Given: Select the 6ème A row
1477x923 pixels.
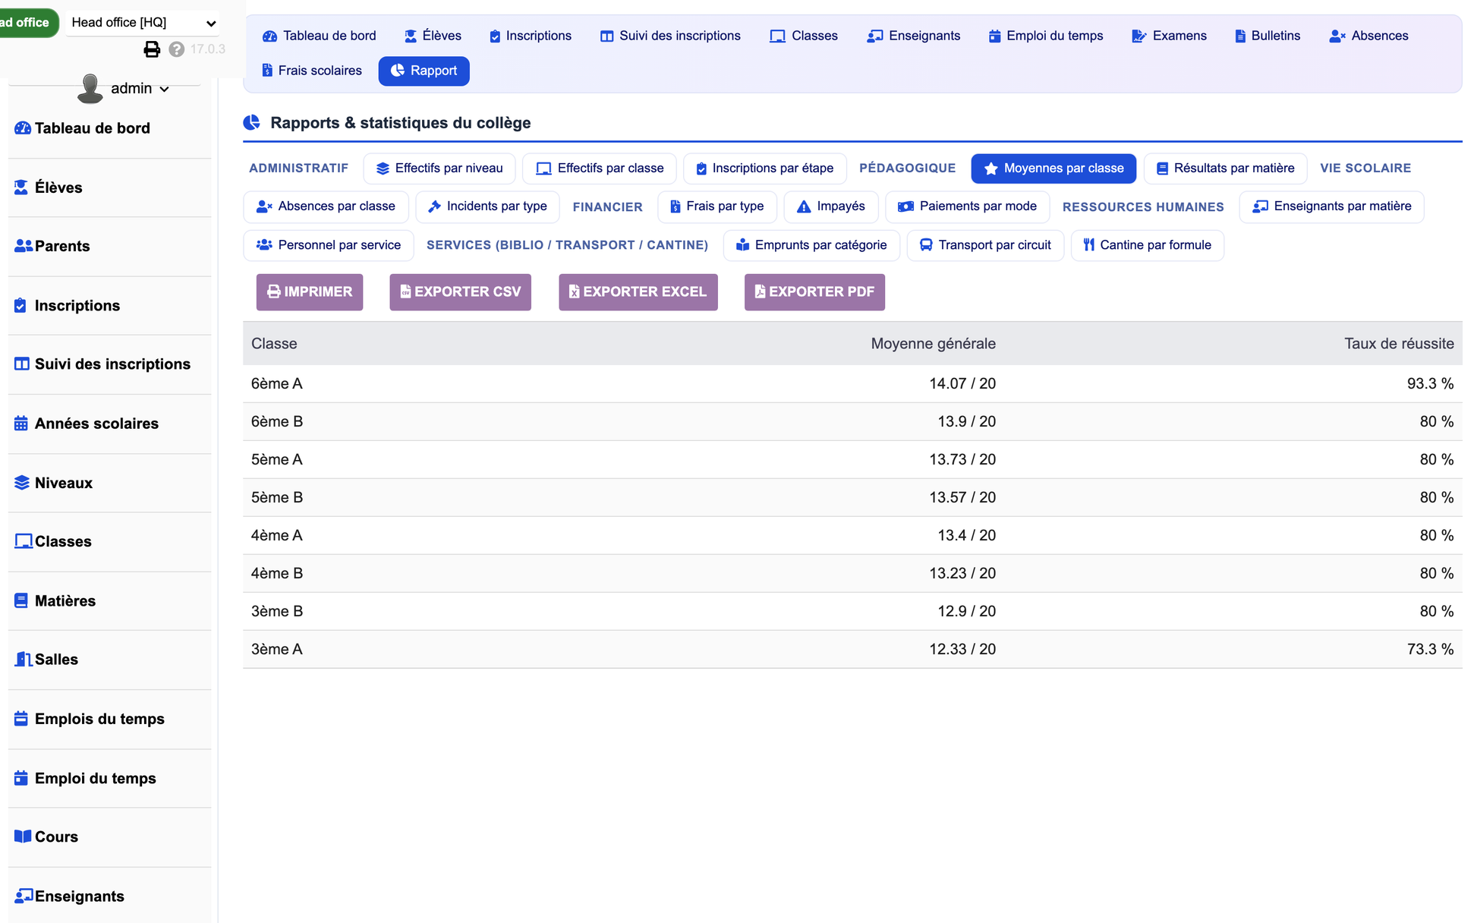Looking at the screenshot, I should (x=852, y=384).
